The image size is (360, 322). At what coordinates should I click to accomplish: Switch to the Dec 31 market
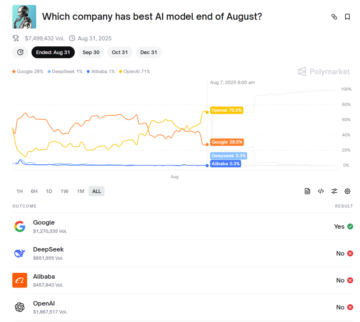click(149, 52)
